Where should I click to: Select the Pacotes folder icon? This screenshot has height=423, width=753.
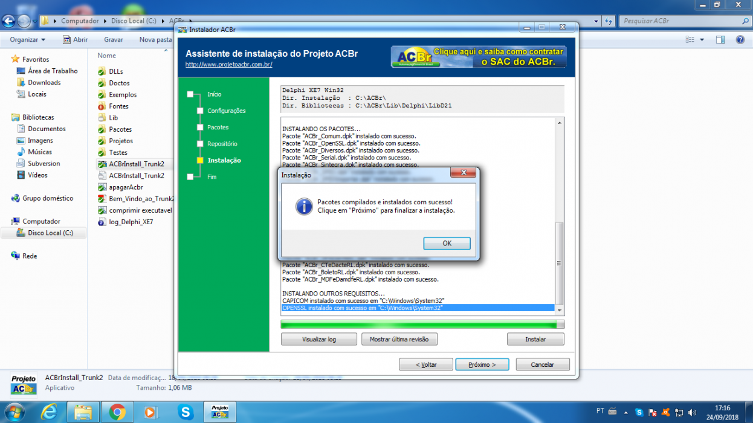pyautogui.click(x=102, y=129)
